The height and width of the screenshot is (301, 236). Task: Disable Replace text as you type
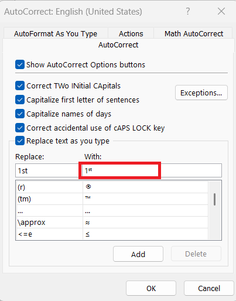point(20,141)
